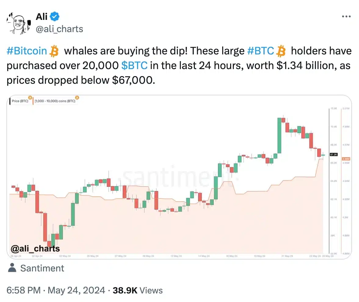Open the Santiment chart image

179,177
